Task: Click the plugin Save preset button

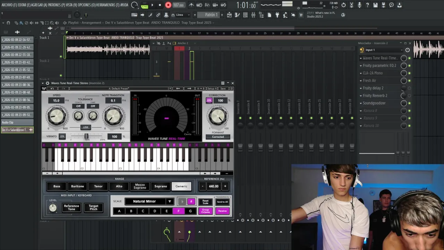Action: (223, 89)
